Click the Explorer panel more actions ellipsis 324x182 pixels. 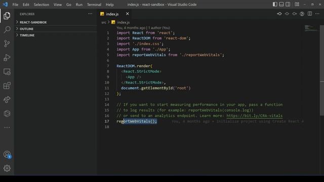point(90,14)
